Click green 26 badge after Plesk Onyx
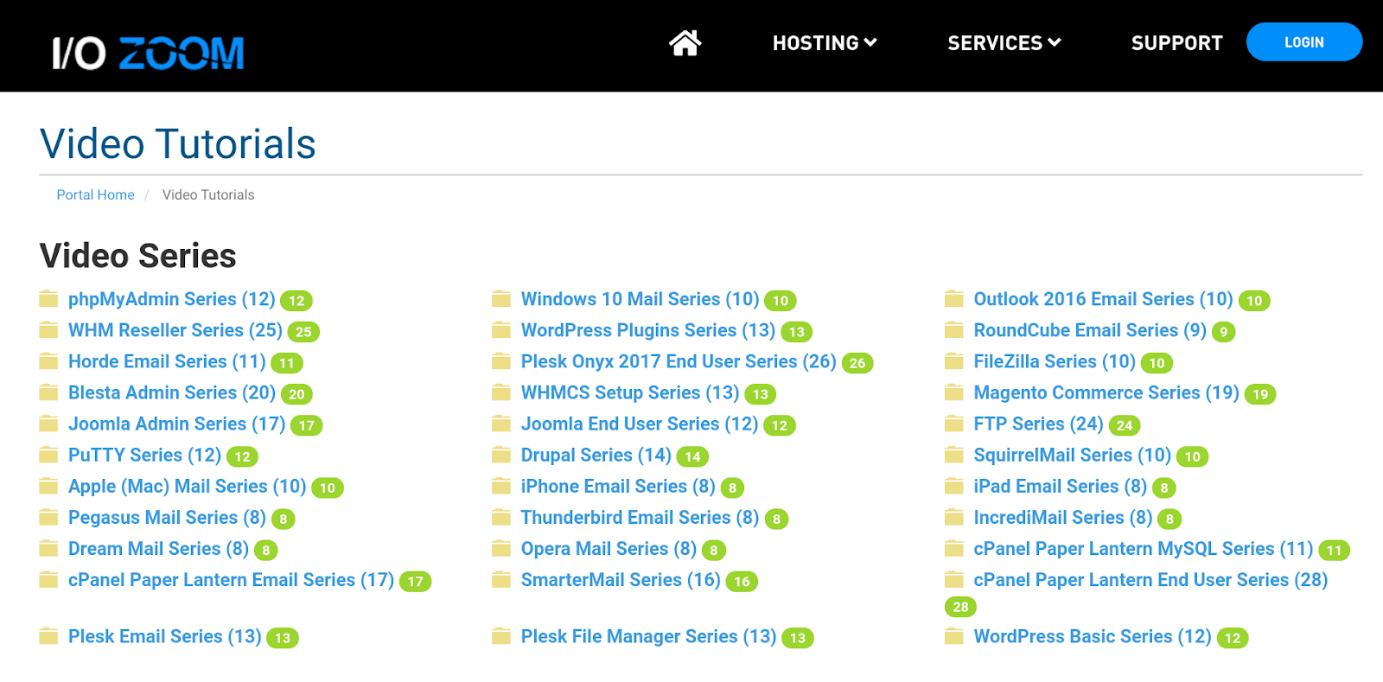1383x682 pixels. (857, 363)
